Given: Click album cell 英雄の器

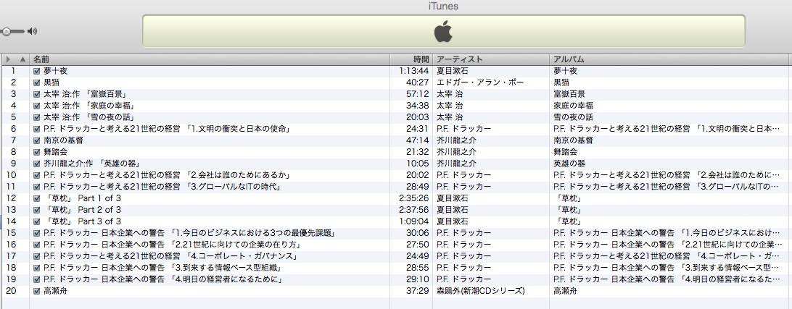Looking at the screenshot, I should (569, 164).
